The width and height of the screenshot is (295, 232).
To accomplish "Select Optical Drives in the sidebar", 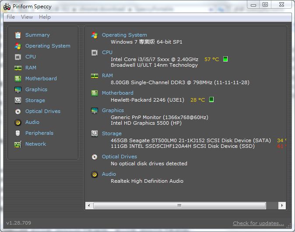I will pyautogui.click(x=43, y=111).
